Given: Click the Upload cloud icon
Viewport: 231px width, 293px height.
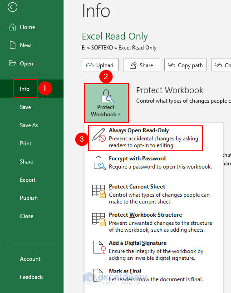Looking at the screenshot, I should click(x=90, y=65).
